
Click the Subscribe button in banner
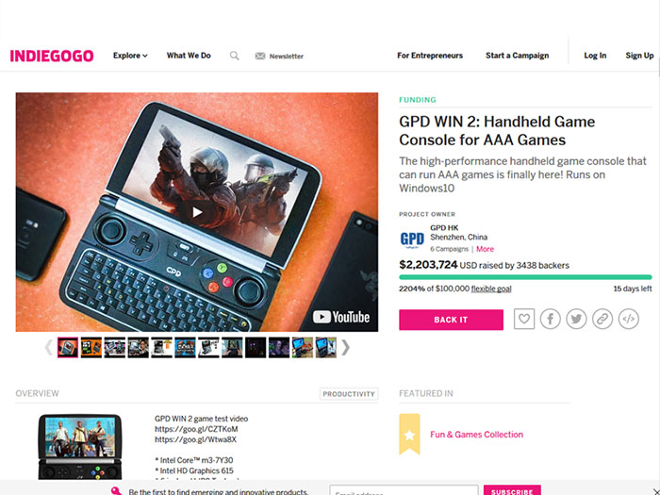coord(512,490)
